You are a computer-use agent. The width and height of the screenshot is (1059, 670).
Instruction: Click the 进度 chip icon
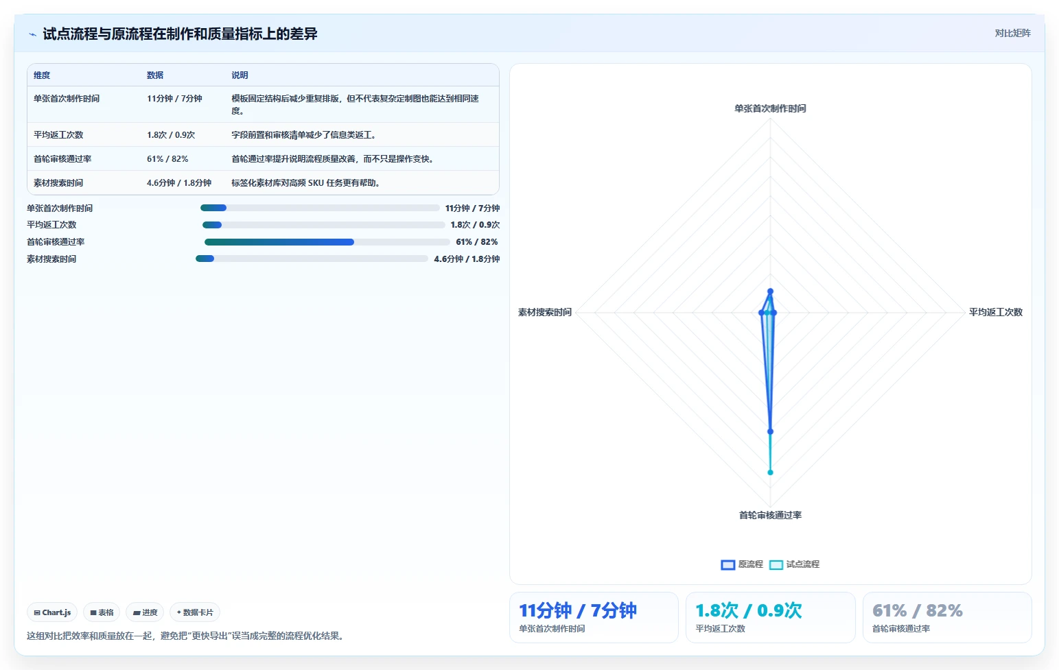coord(137,613)
